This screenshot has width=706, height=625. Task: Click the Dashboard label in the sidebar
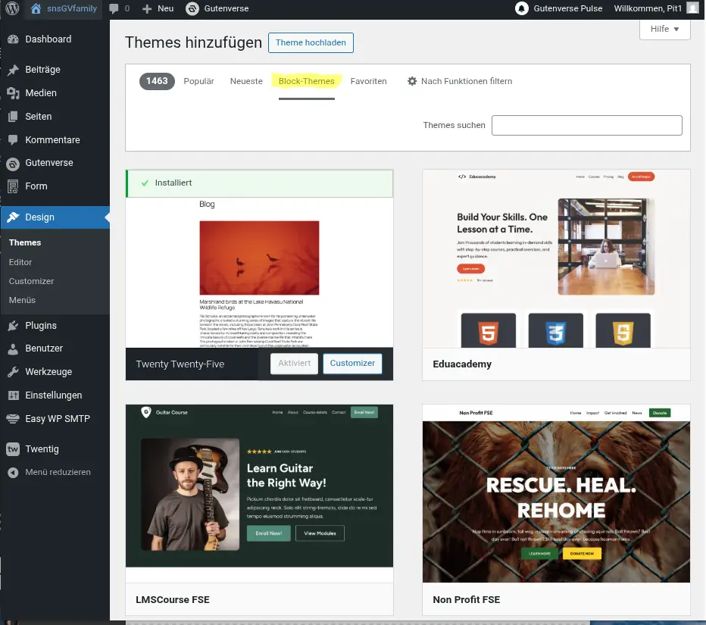click(48, 39)
